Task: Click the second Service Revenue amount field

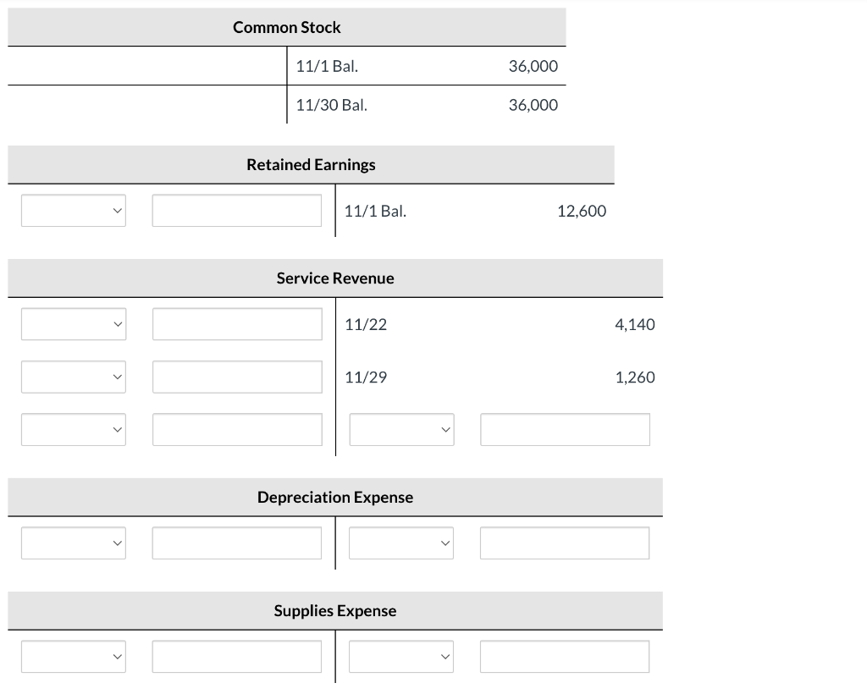Action: coord(236,377)
